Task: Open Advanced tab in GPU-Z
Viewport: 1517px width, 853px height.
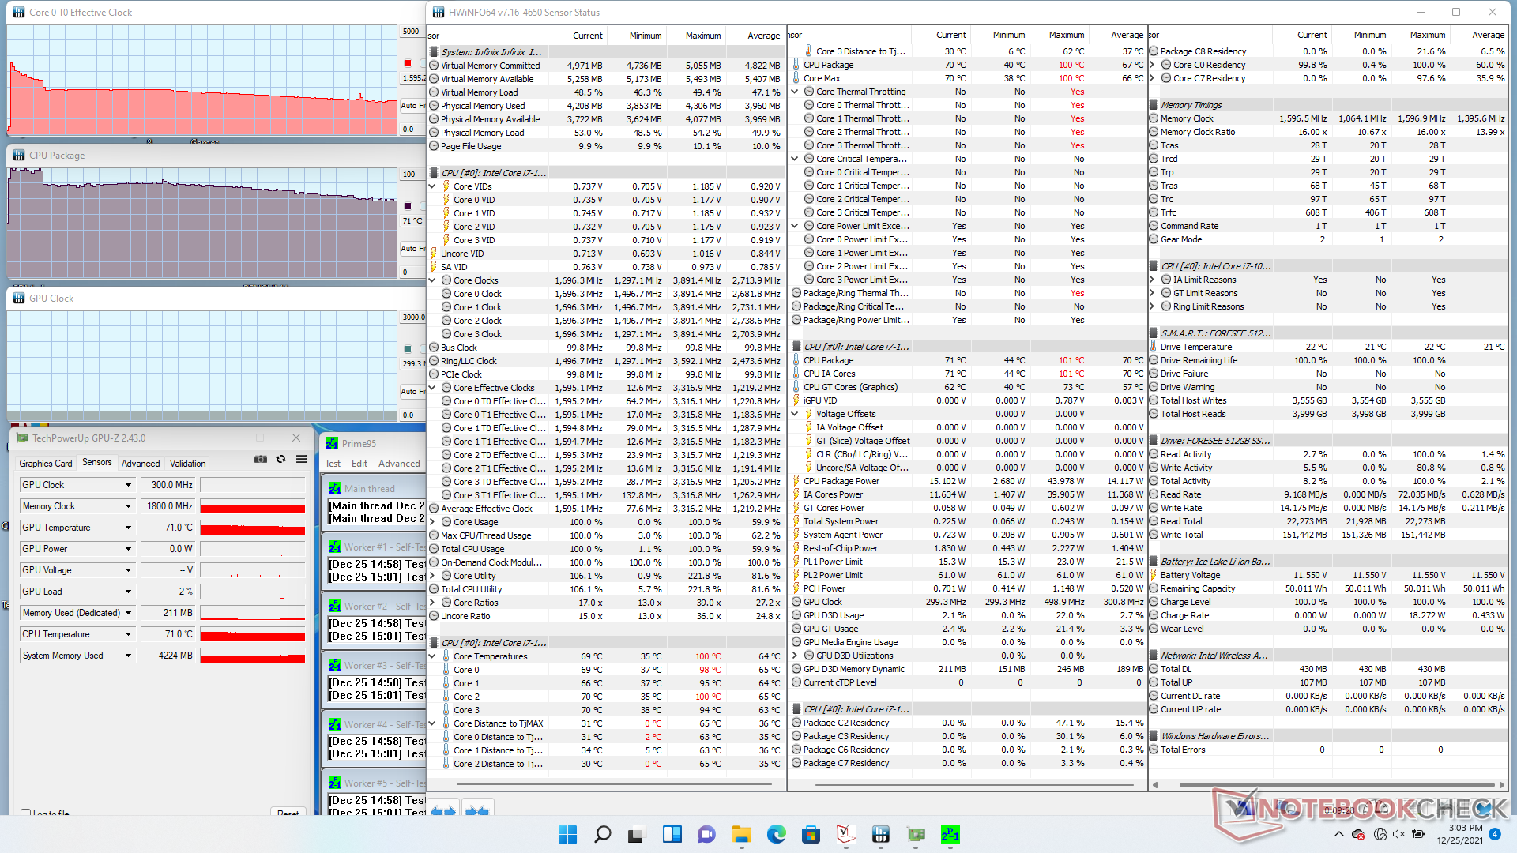Action: pyautogui.click(x=141, y=464)
